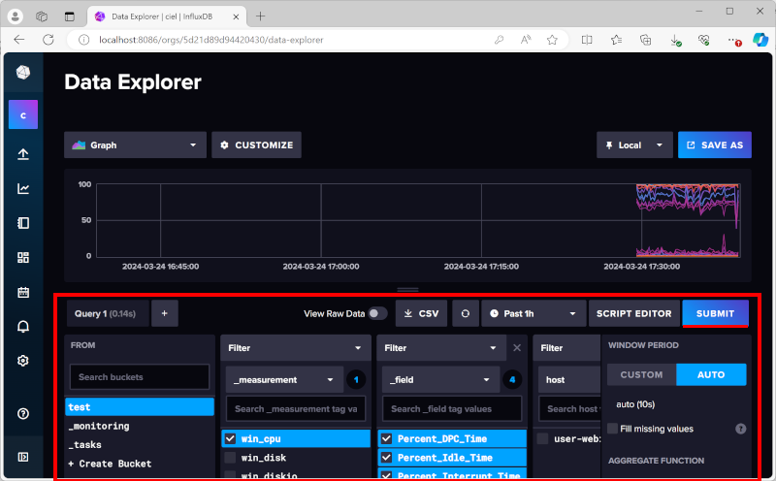Open Copilot icon in browser toolbar

point(760,40)
